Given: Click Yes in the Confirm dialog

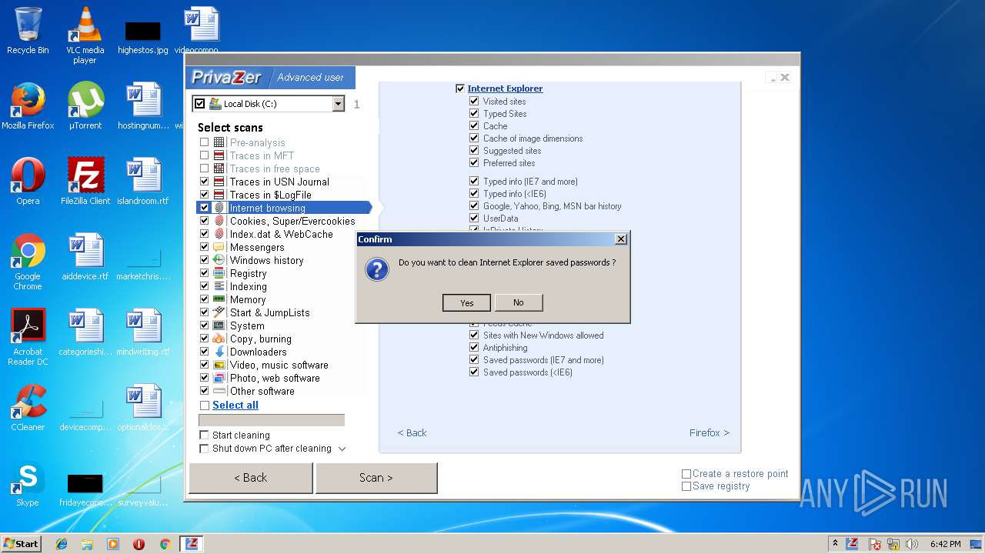Looking at the screenshot, I should [x=466, y=302].
